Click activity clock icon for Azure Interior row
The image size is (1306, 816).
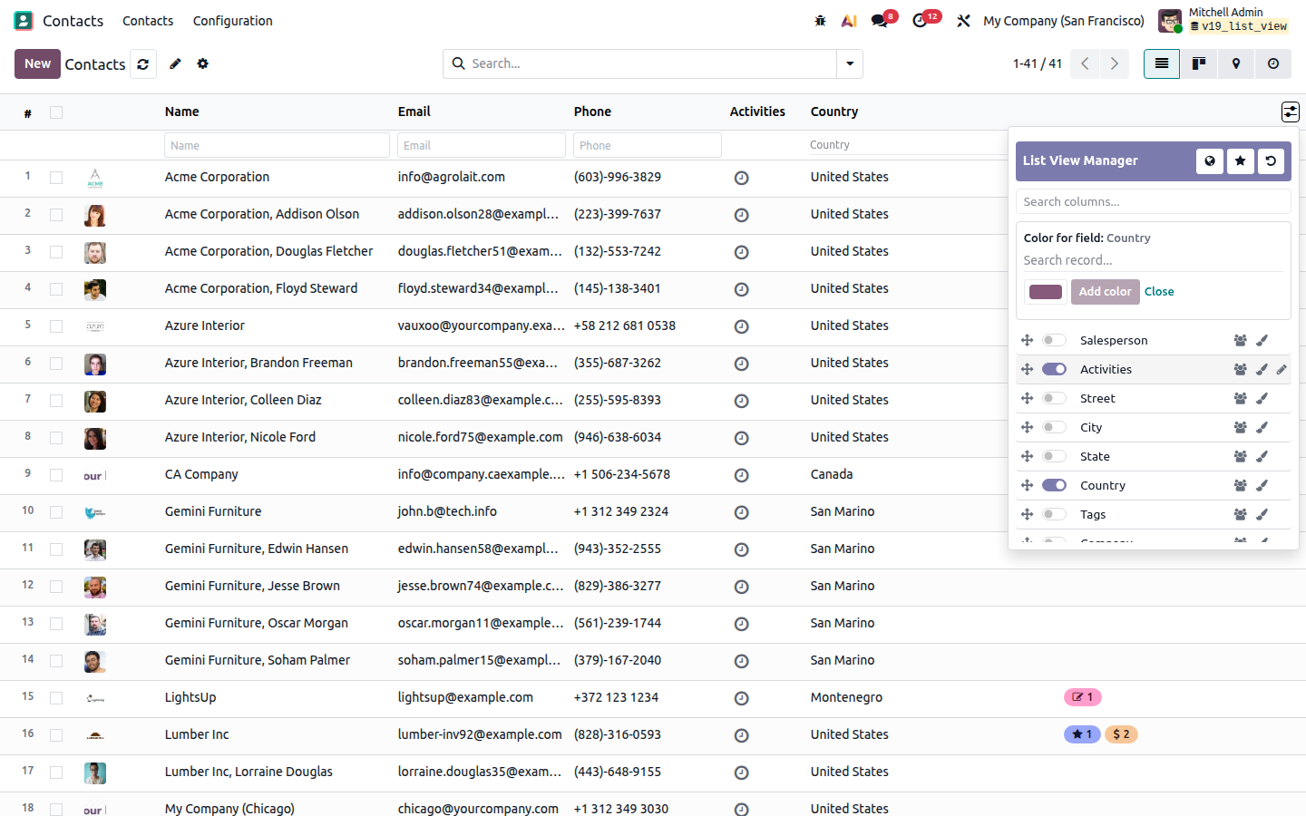pos(741,326)
